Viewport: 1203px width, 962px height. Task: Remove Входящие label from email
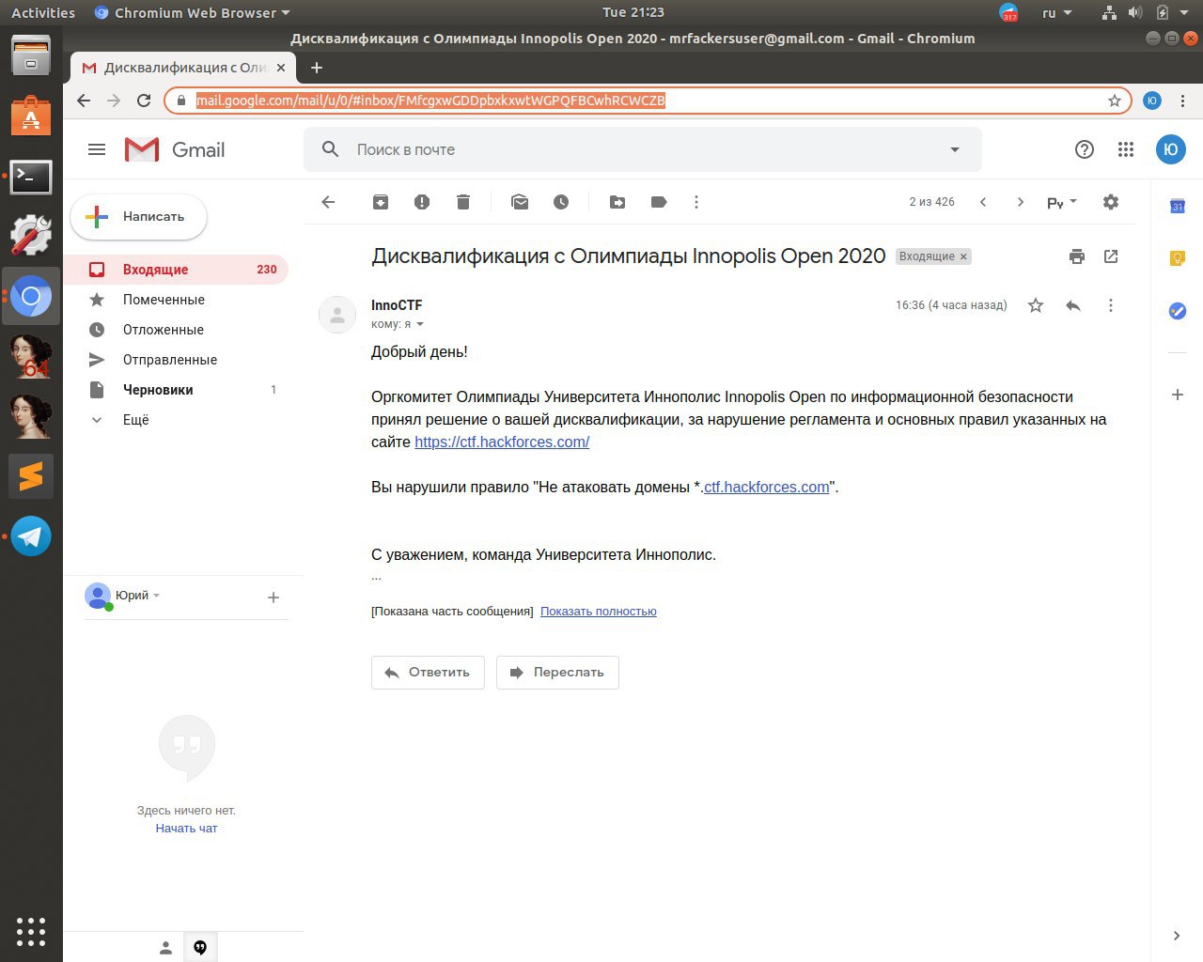pos(963,256)
